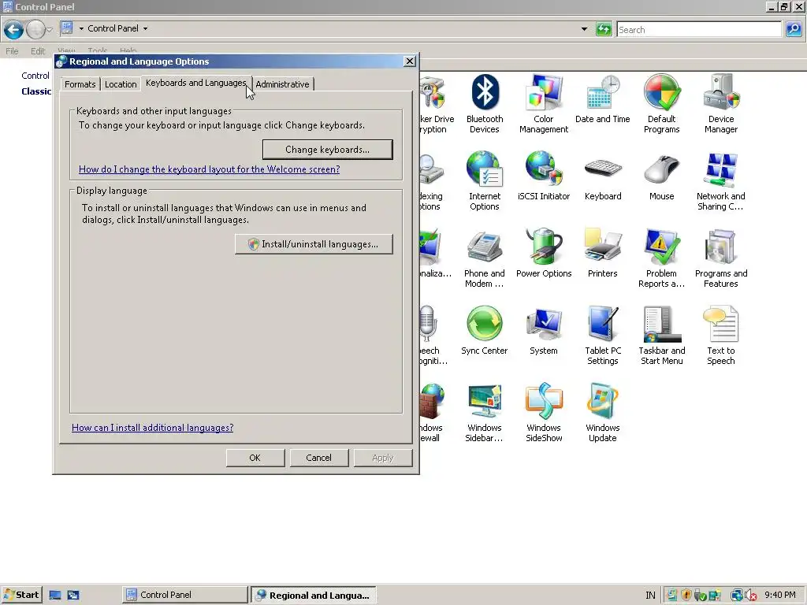The height and width of the screenshot is (605, 807).
Task: Open Text to Speech icon
Action: pyautogui.click(x=721, y=336)
